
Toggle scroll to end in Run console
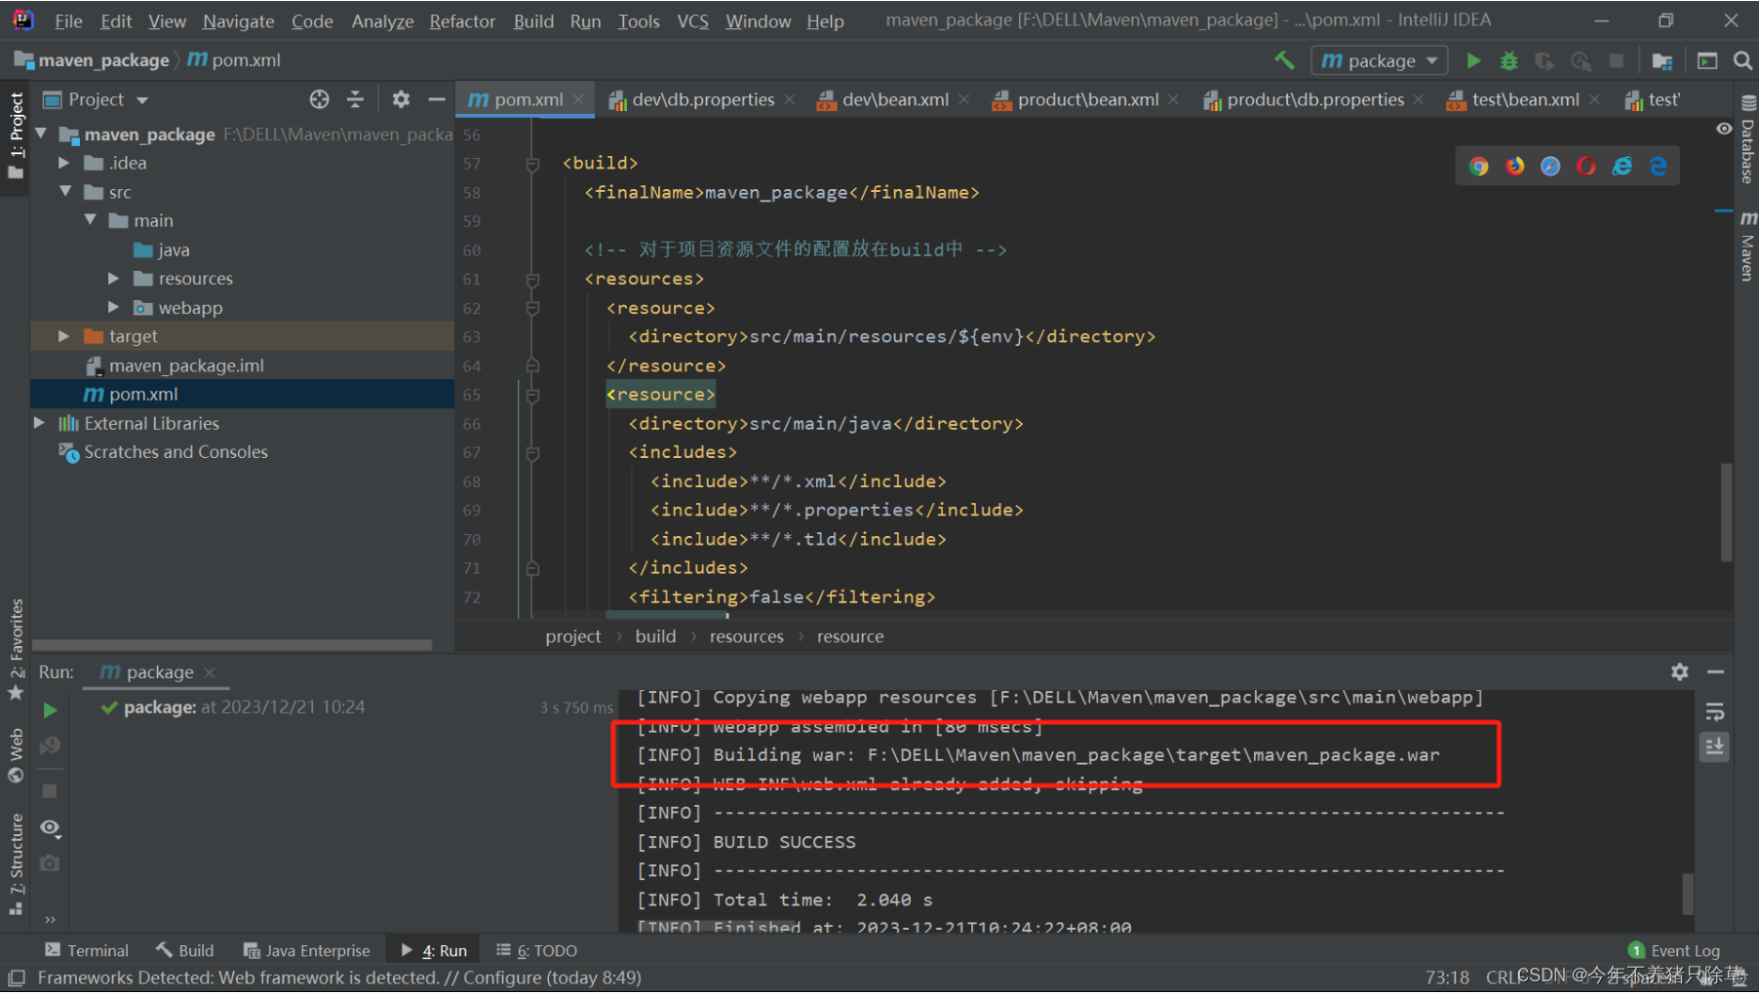tap(1715, 747)
